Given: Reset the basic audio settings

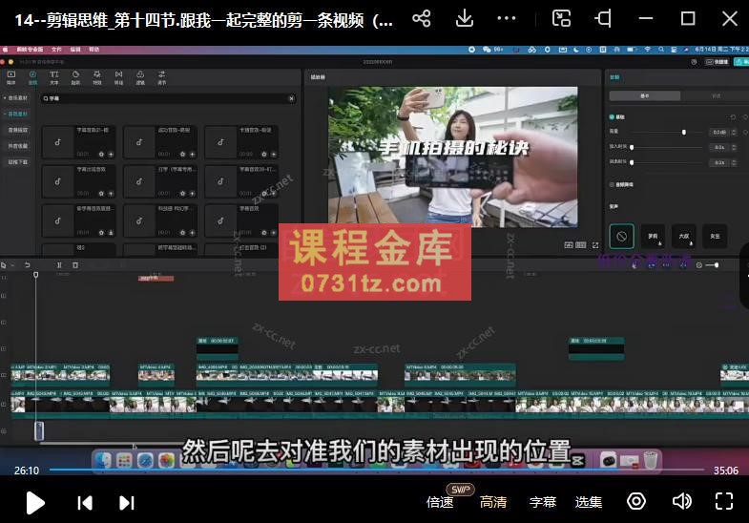Looking at the screenshot, I should pos(733,117).
